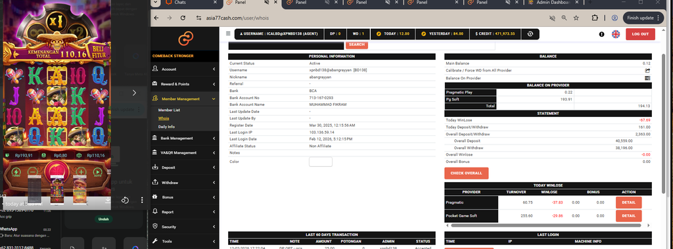The width and height of the screenshot is (673, 249).
Task: Click the CHECK OVERALL button
Action: tap(466, 173)
